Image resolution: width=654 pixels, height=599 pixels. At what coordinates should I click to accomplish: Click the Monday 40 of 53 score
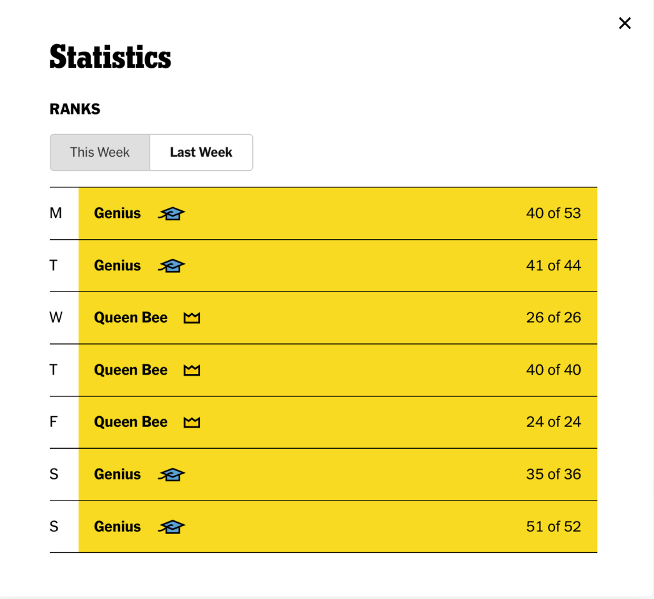point(553,214)
